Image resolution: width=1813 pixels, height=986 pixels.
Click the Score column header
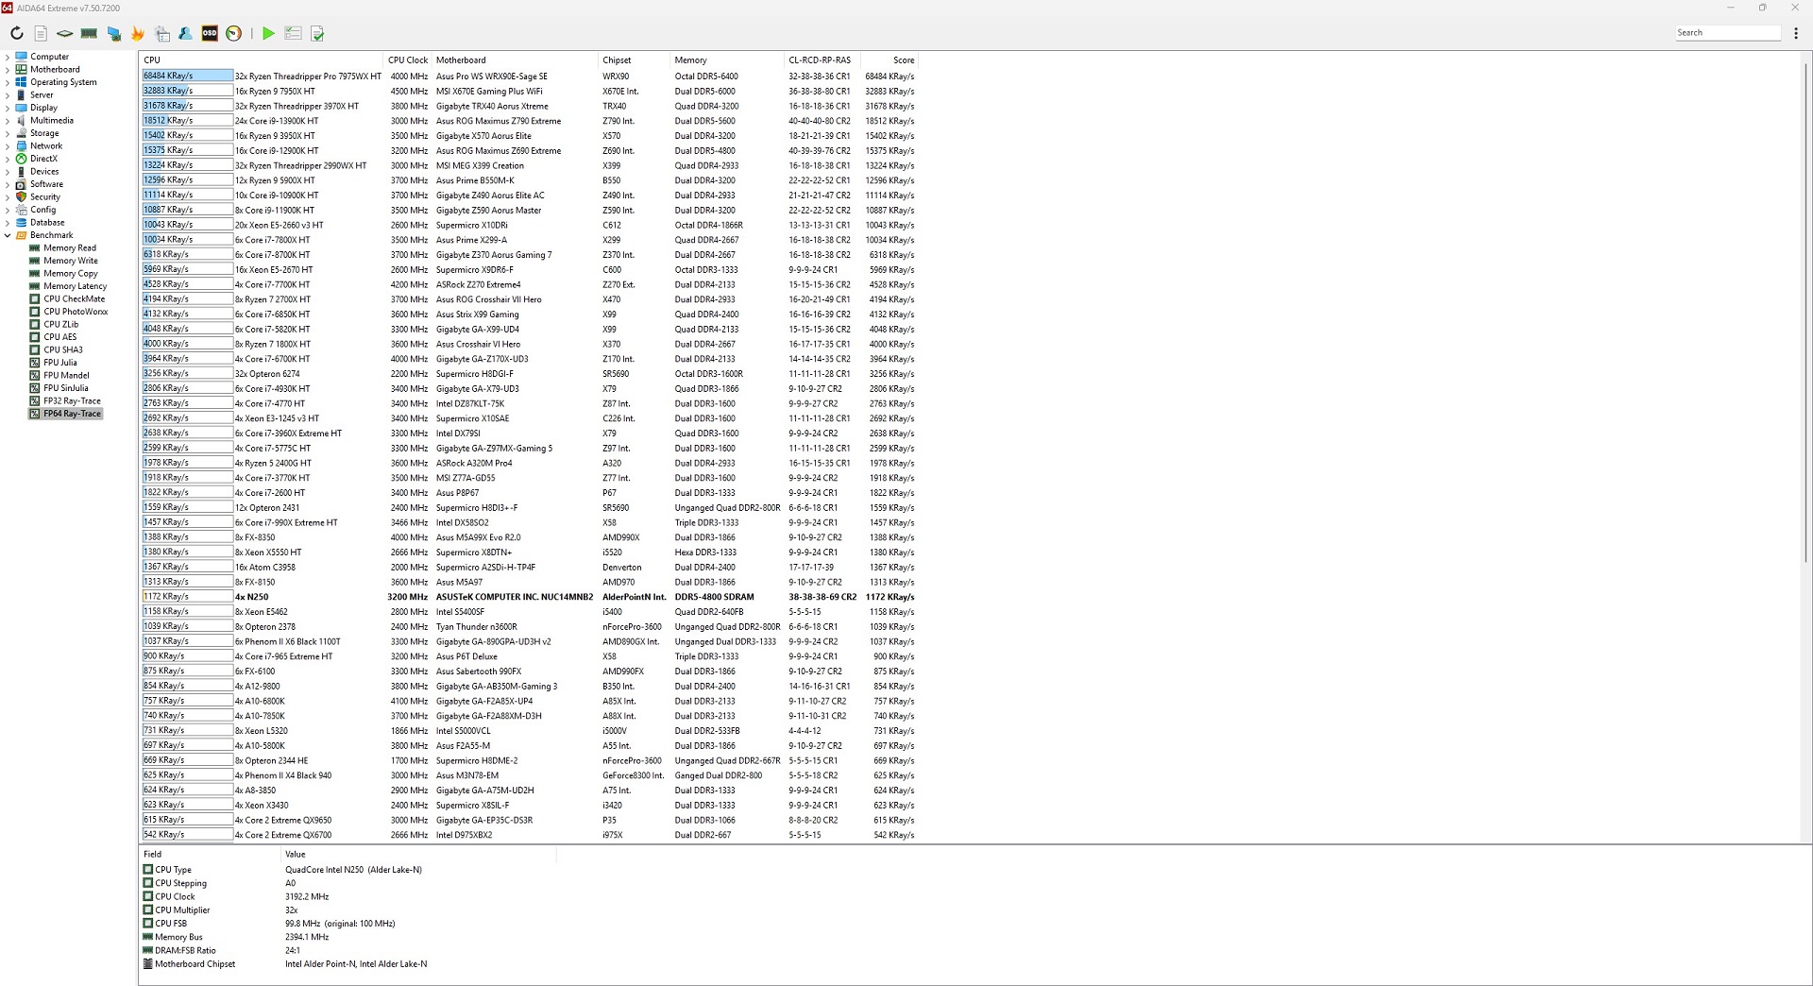[889, 59]
